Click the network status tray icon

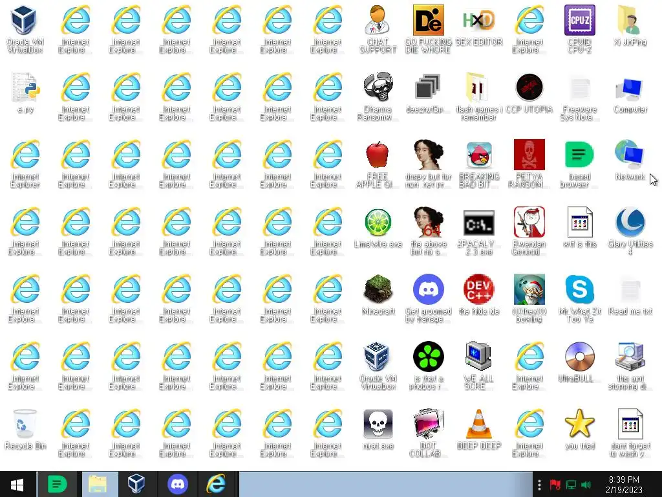(x=571, y=484)
